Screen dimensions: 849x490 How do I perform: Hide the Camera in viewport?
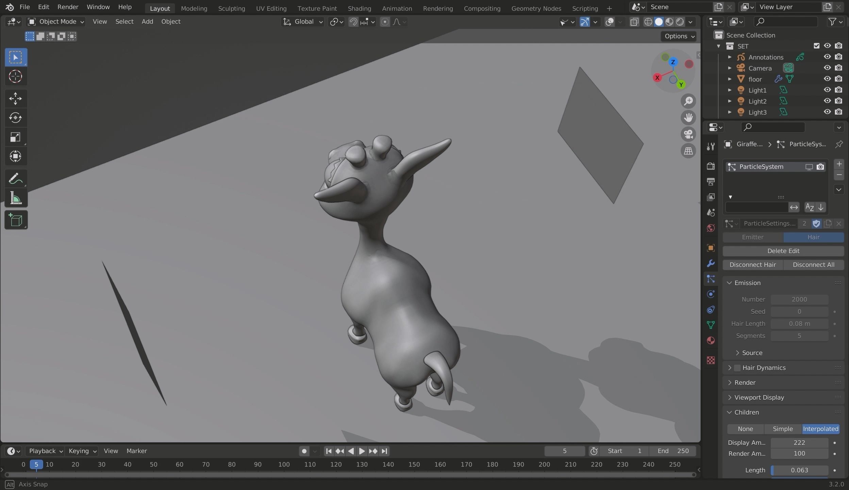(x=827, y=68)
